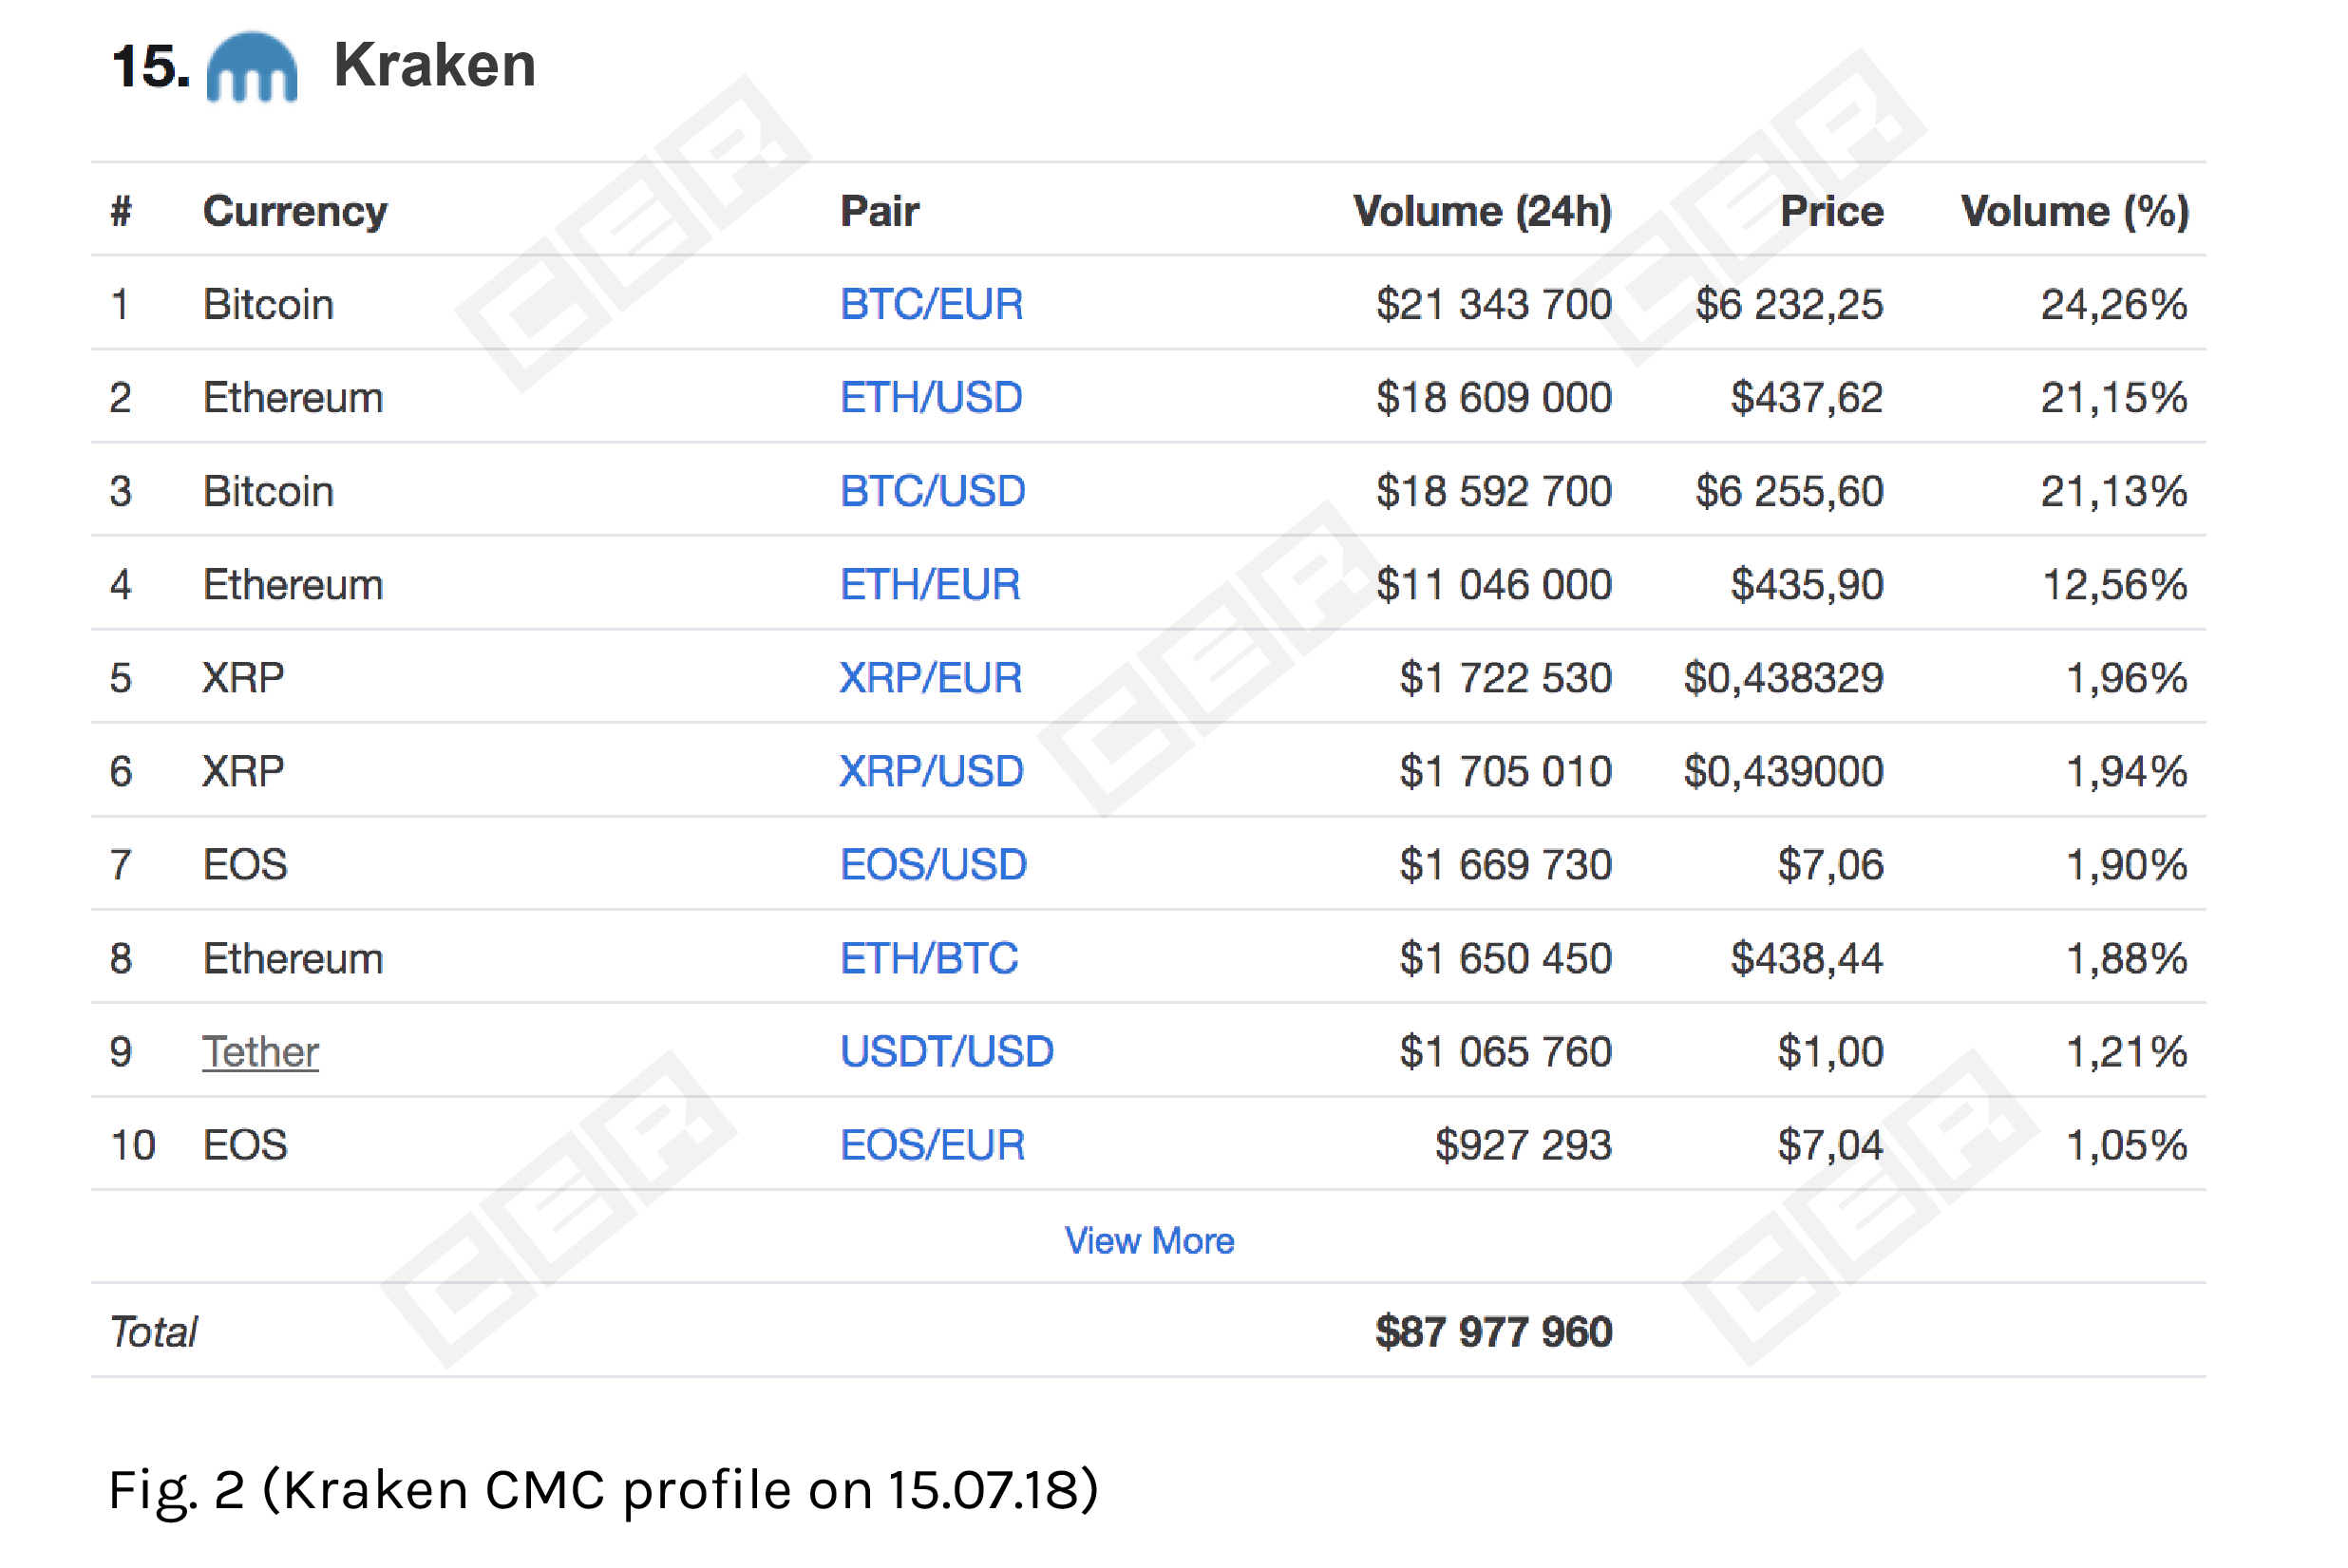Click the total volume $87 977 960
The image size is (2348, 1568).
pos(1494,1332)
